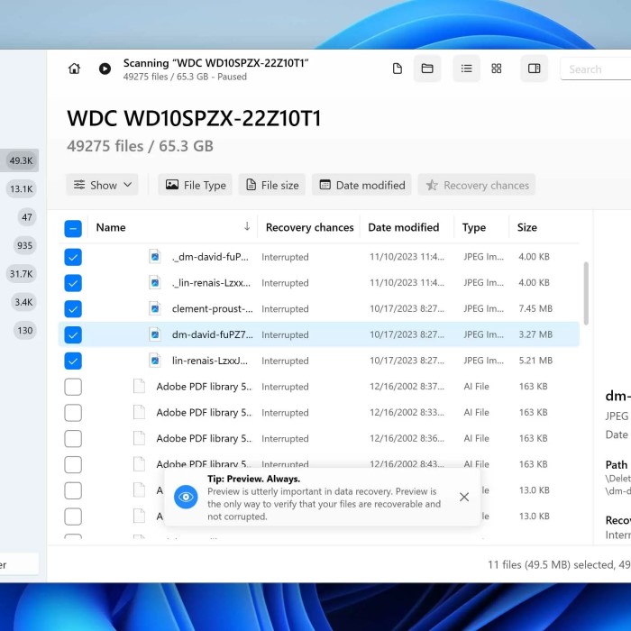
Task: Select the dm-david-fuPZ7 file name
Action: click(213, 334)
